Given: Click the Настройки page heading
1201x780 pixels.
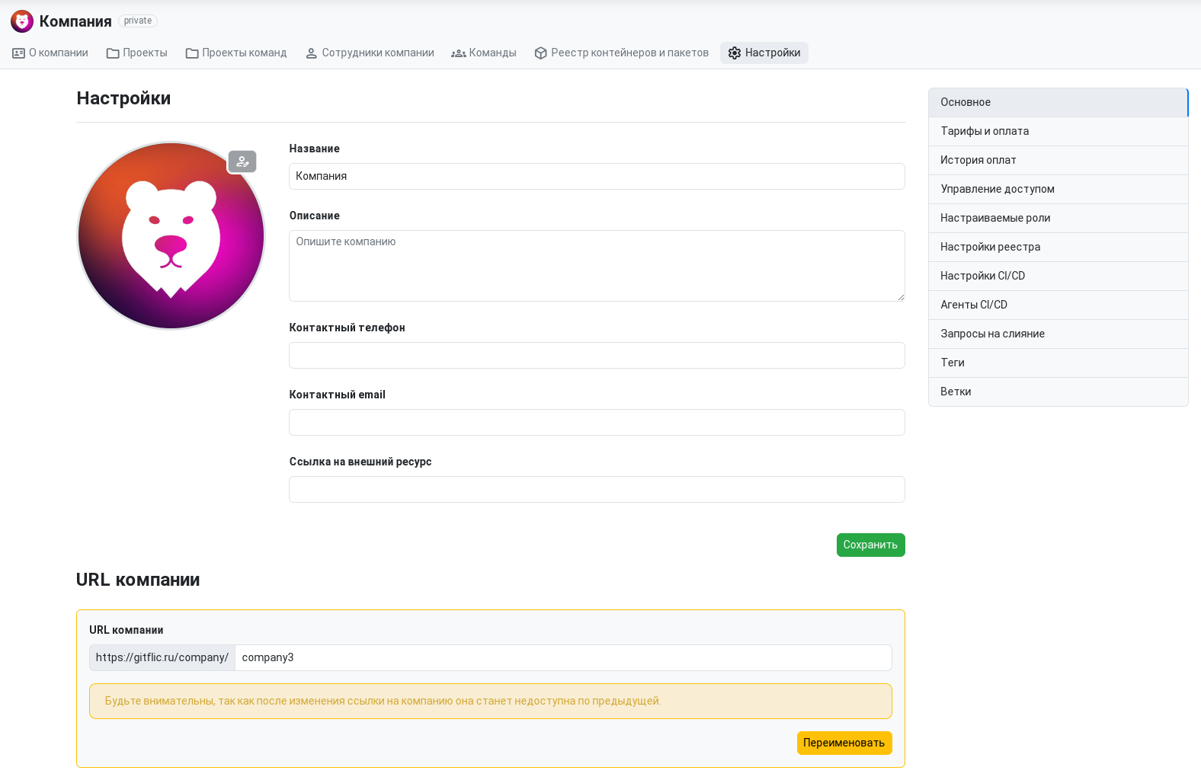Looking at the screenshot, I should (x=123, y=99).
